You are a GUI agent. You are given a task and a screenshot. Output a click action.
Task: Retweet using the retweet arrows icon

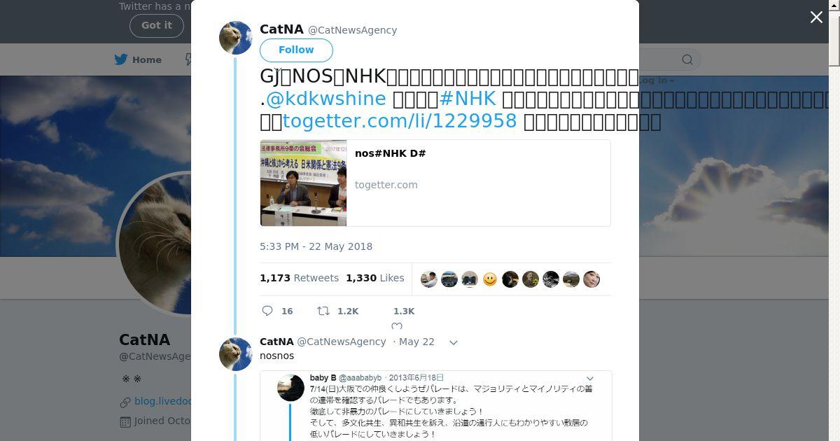pos(323,311)
